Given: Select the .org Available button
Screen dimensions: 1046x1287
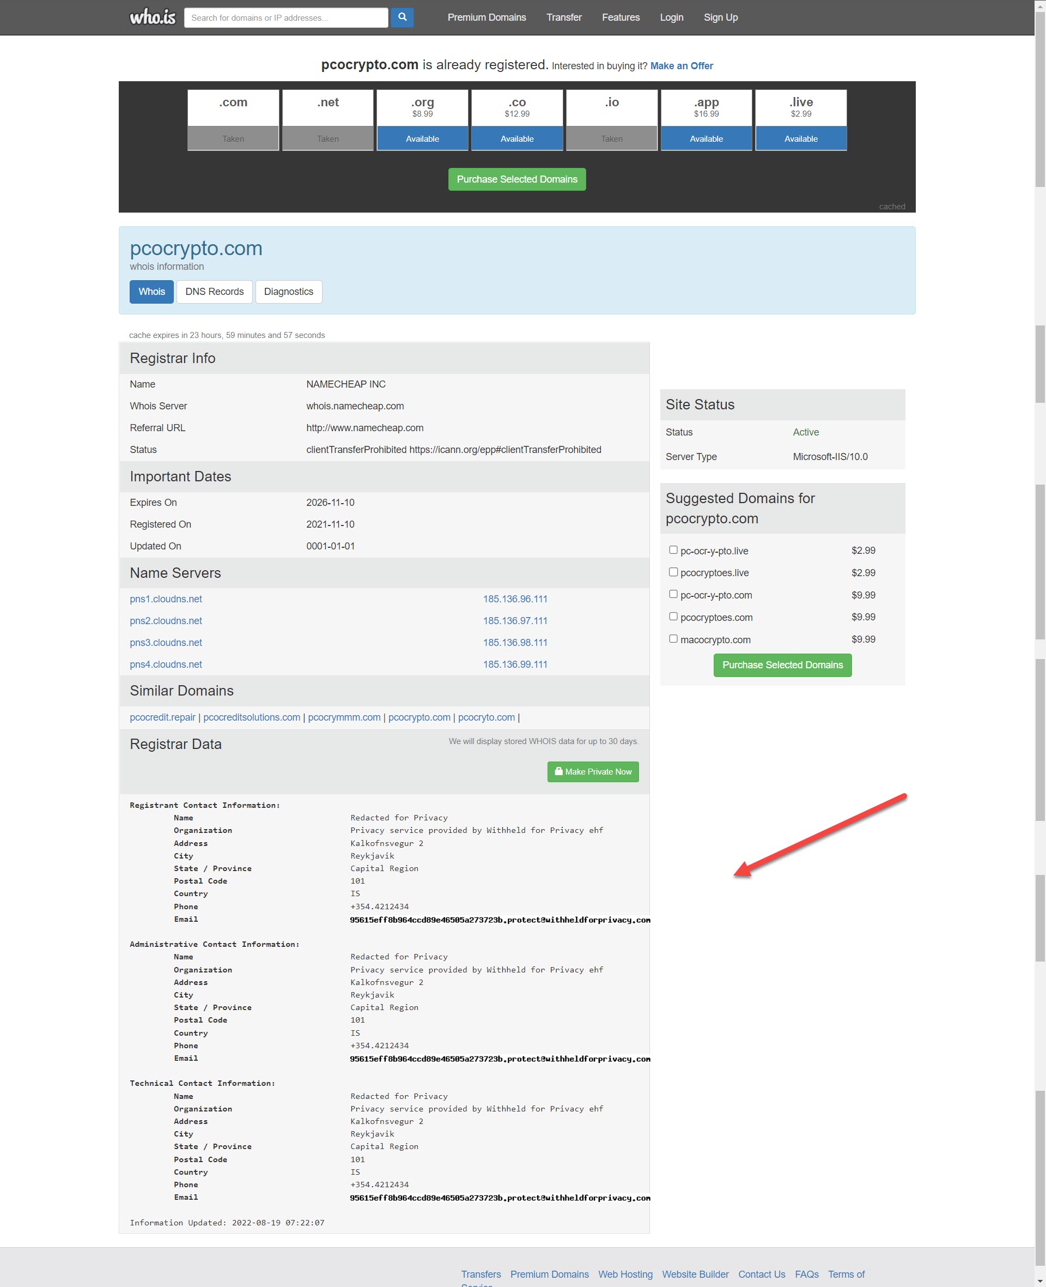Looking at the screenshot, I should 422,138.
